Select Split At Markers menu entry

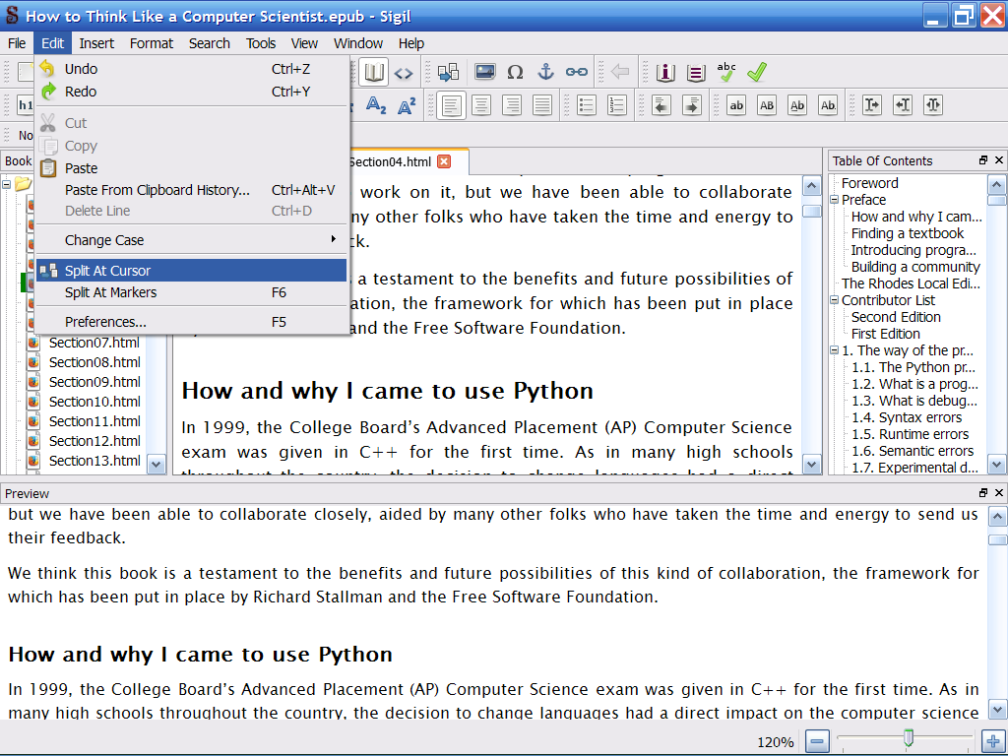pyautogui.click(x=110, y=292)
